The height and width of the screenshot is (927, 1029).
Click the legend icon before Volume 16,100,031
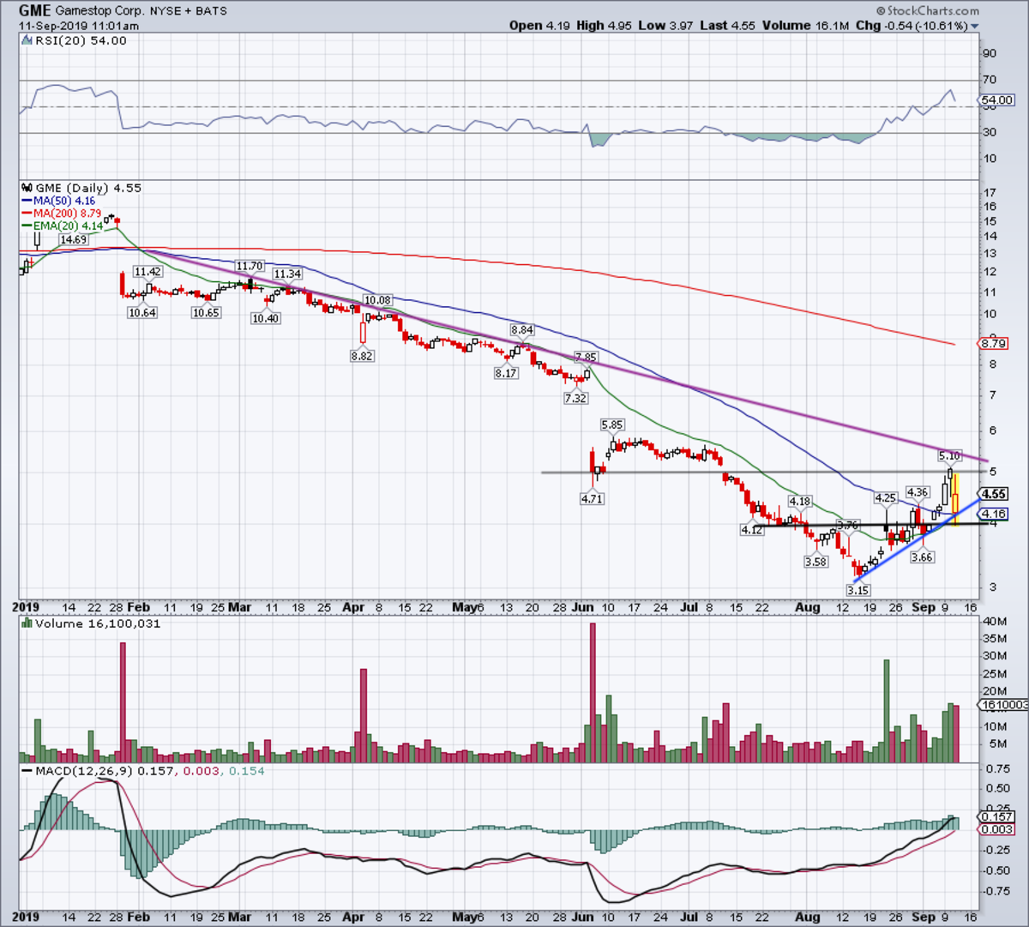tap(26, 623)
